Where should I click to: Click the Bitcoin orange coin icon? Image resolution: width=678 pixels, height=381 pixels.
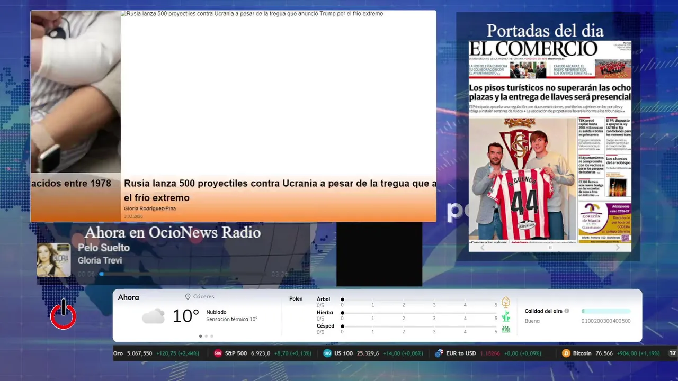pyautogui.click(x=566, y=353)
